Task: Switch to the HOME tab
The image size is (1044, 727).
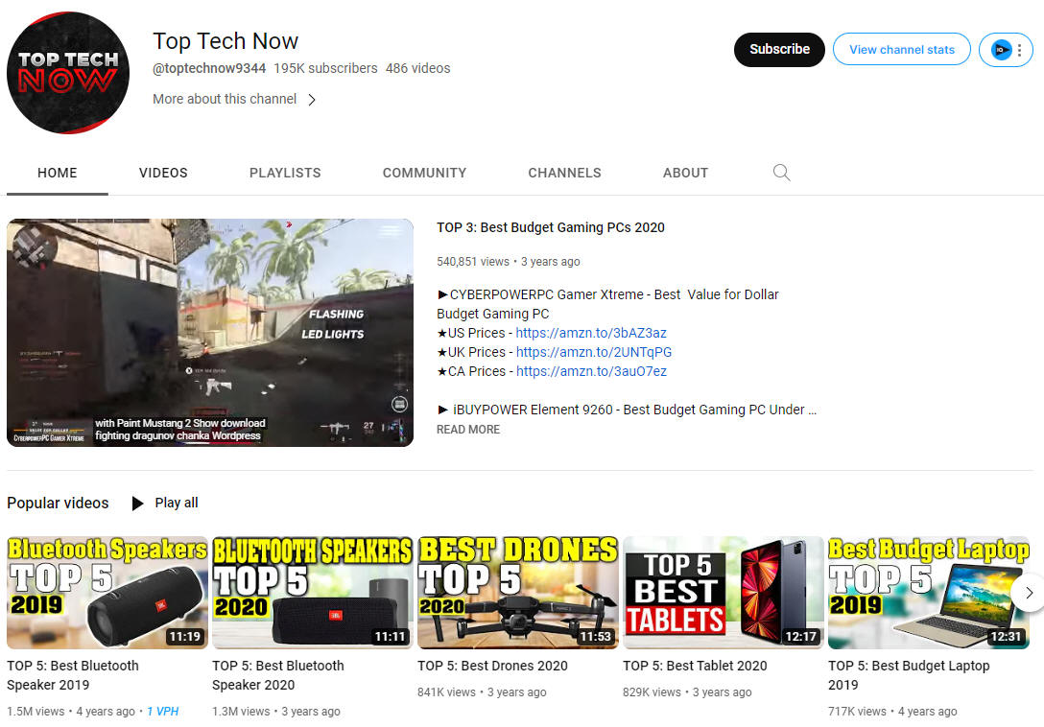Action: coord(58,173)
